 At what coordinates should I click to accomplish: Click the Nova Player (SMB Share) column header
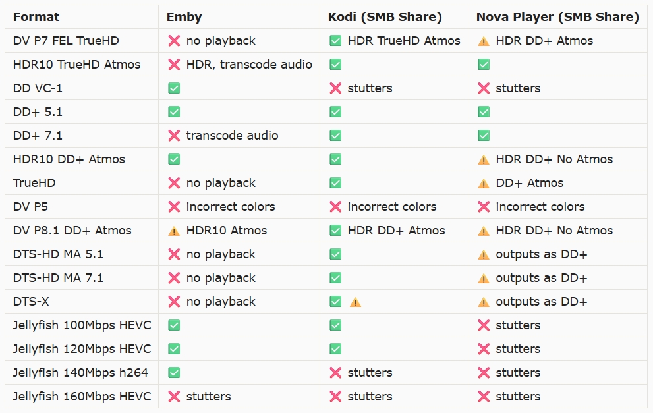point(557,17)
